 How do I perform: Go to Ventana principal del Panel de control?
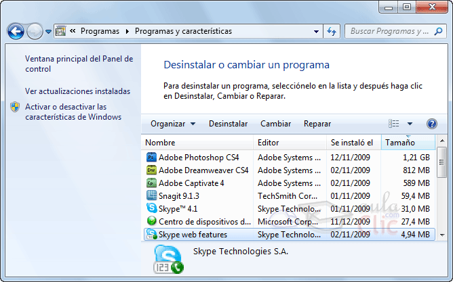(x=79, y=64)
